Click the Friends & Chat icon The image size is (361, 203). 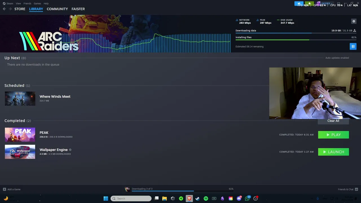(356, 189)
